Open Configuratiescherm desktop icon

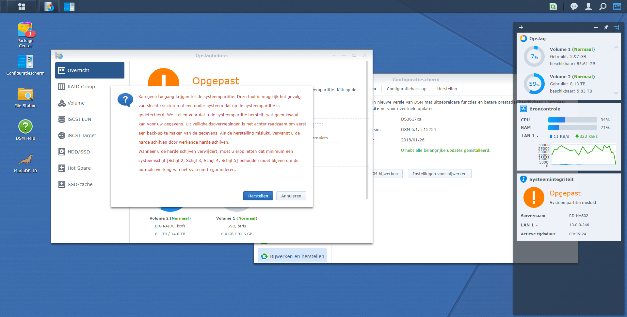[25, 65]
